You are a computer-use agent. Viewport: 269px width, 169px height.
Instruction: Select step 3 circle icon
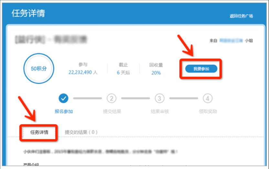coord(159,98)
